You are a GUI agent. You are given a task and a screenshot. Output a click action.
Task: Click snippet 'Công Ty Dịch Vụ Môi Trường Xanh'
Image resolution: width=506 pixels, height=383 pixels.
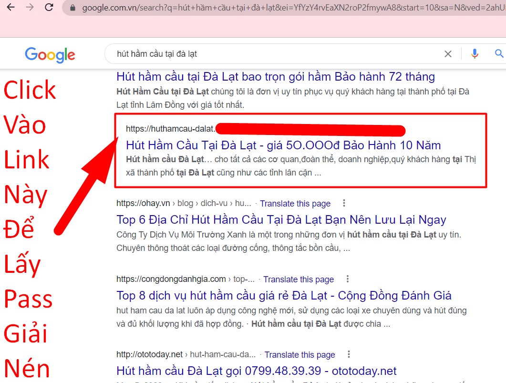pos(289,241)
